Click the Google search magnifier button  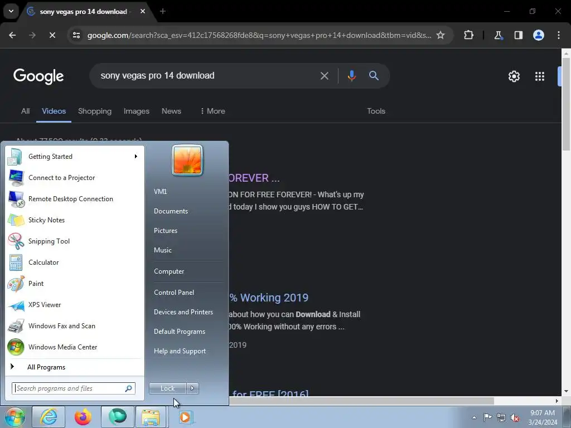tap(374, 76)
